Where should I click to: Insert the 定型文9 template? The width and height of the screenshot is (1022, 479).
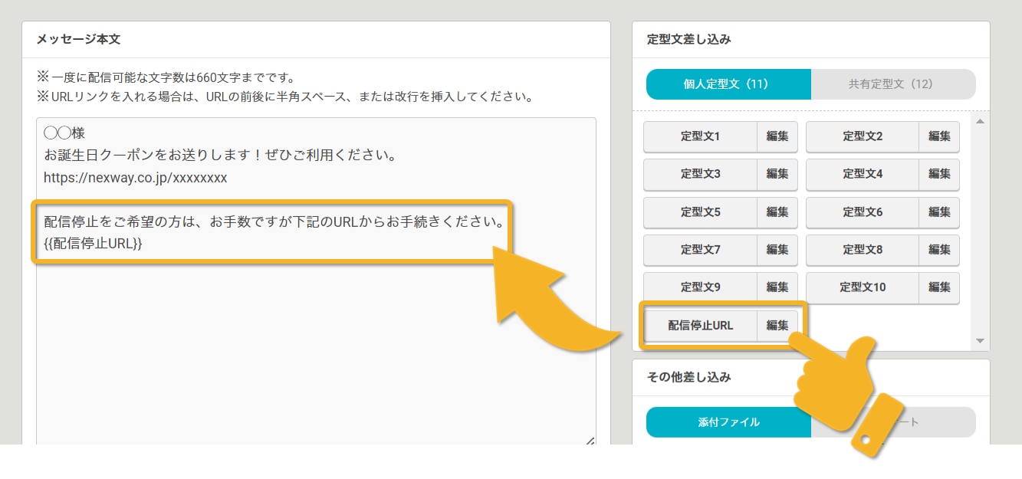coord(700,287)
